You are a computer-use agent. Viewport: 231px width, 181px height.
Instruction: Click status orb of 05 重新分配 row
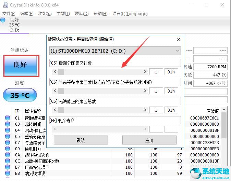coord(8,136)
